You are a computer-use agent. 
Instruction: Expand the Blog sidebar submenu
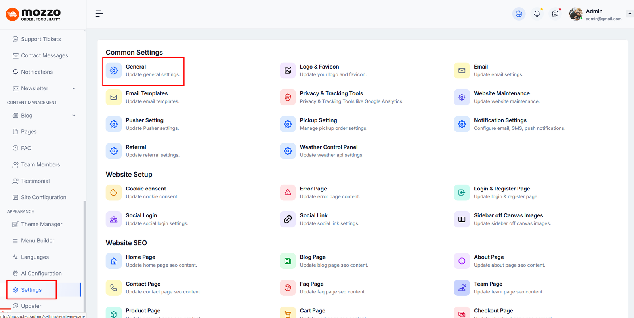[x=74, y=116]
